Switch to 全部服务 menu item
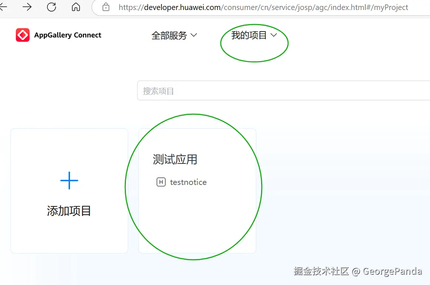The image size is (430, 285). pos(170,35)
